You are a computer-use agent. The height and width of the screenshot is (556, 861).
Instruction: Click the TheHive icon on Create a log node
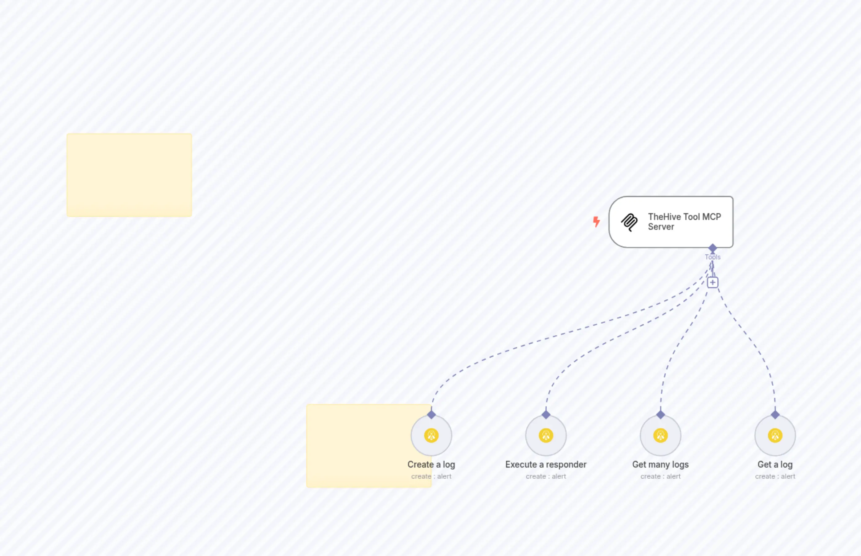click(431, 436)
